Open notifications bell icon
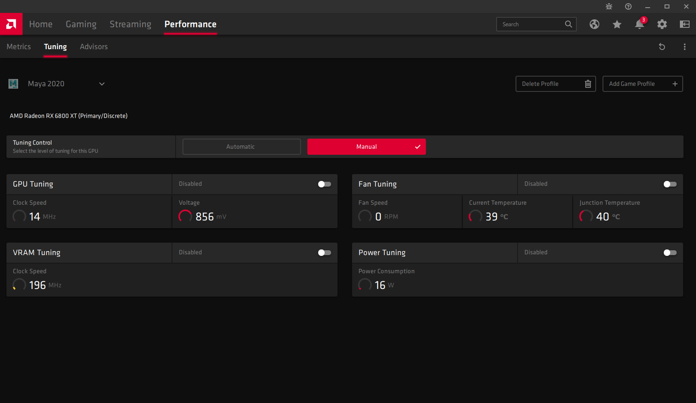This screenshot has height=403, width=696. [639, 24]
